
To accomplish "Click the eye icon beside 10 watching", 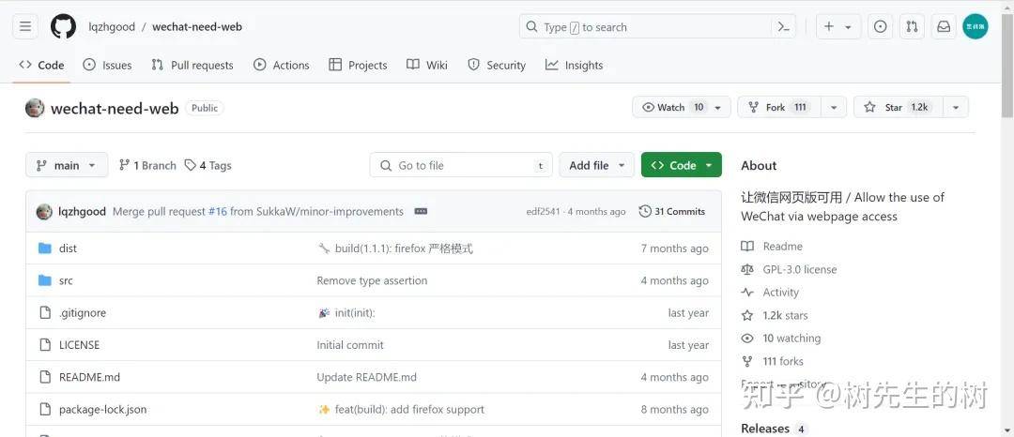I will point(747,339).
